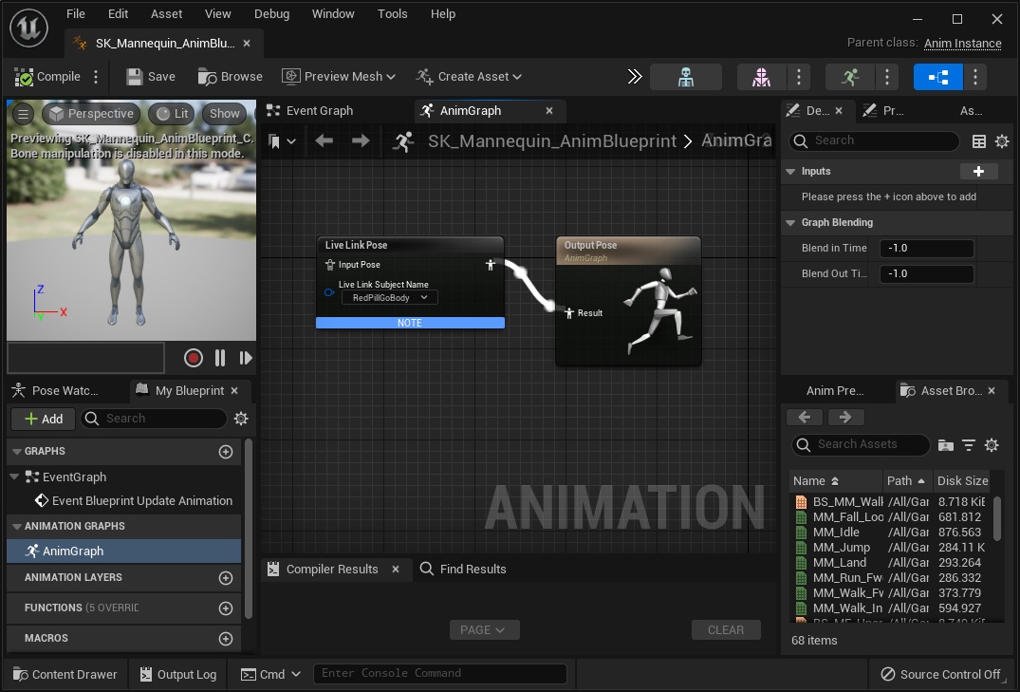This screenshot has width=1020, height=692.
Task: Open the Window menu
Action: (333, 14)
